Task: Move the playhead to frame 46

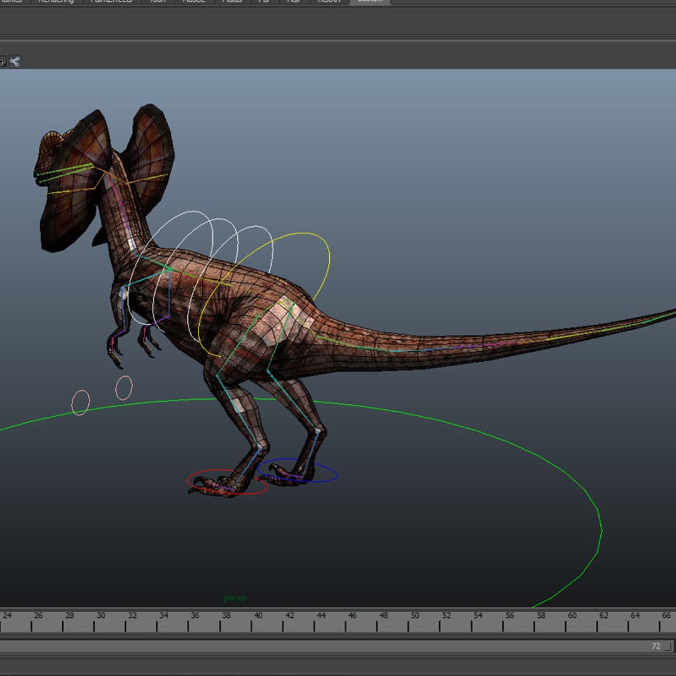Action: coord(352,616)
